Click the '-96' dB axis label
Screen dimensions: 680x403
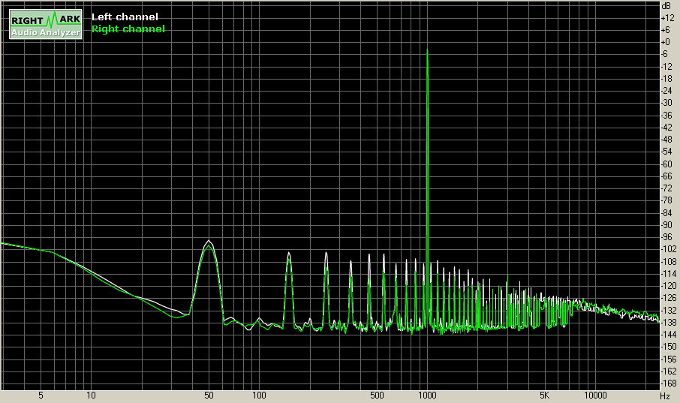[x=666, y=237]
